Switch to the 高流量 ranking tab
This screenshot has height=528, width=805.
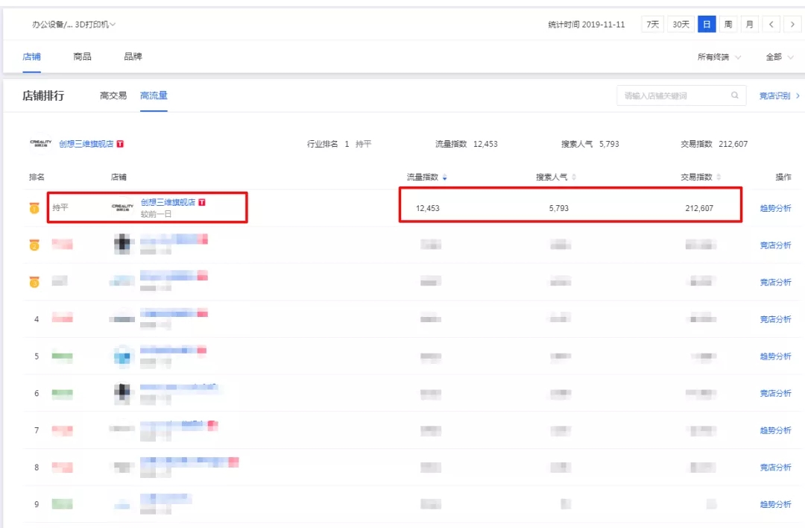pyautogui.click(x=154, y=95)
